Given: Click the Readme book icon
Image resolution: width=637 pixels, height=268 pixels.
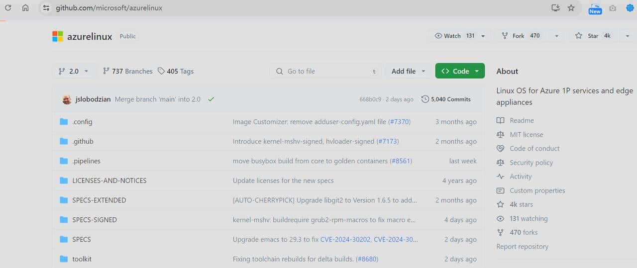Looking at the screenshot, I should tap(500, 121).
